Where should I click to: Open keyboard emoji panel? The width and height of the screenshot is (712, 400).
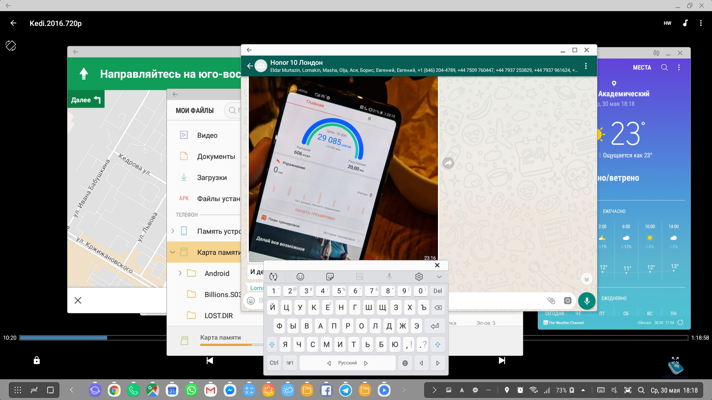pos(300,277)
